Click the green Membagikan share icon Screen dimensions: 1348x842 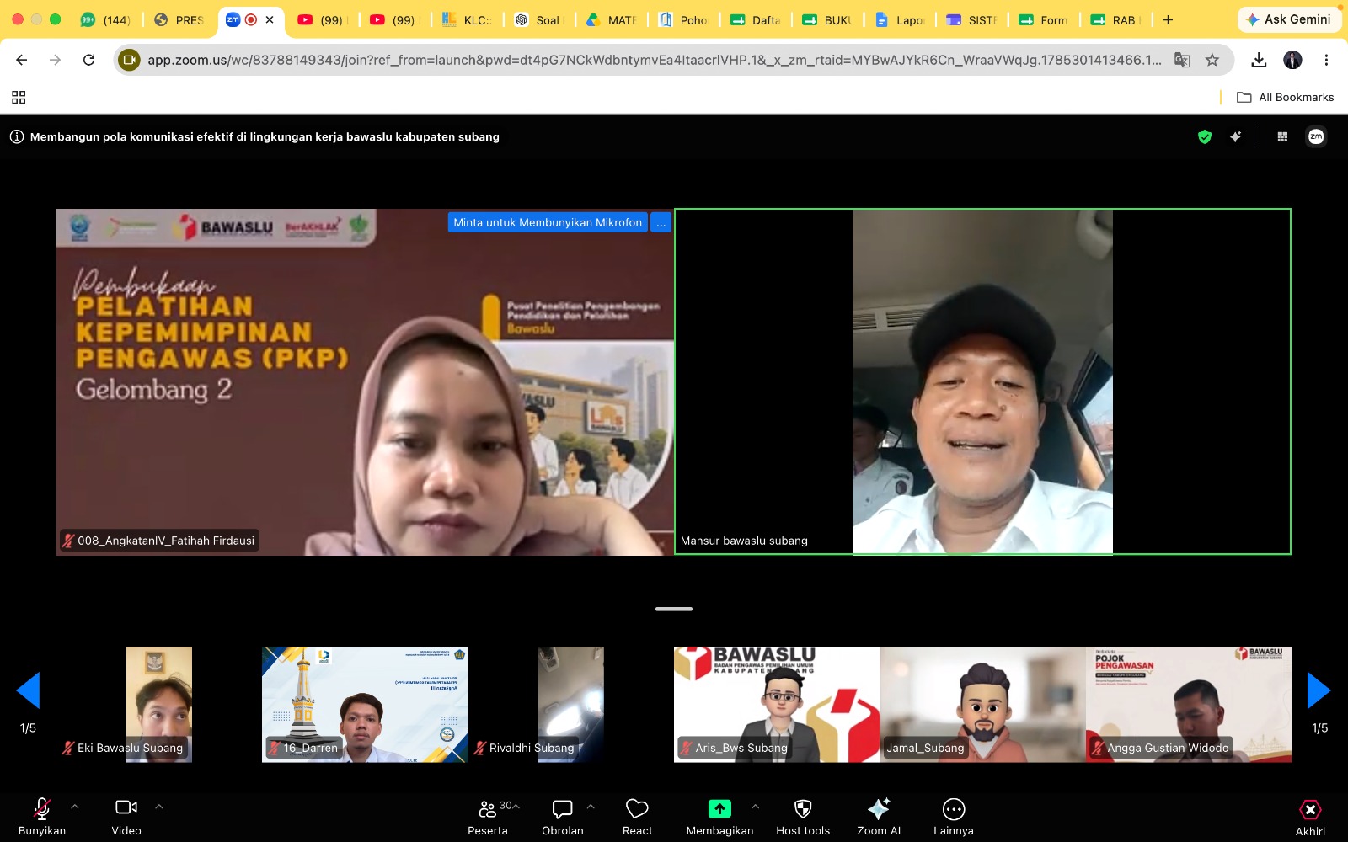(719, 809)
